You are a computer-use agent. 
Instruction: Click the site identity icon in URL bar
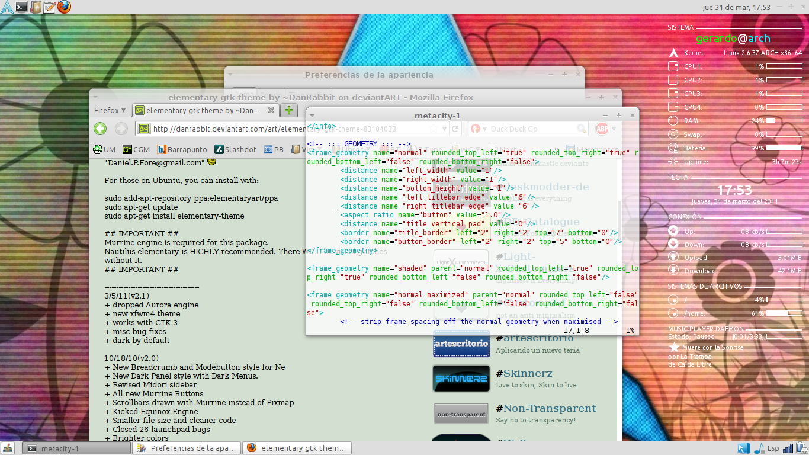coord(143,129)
